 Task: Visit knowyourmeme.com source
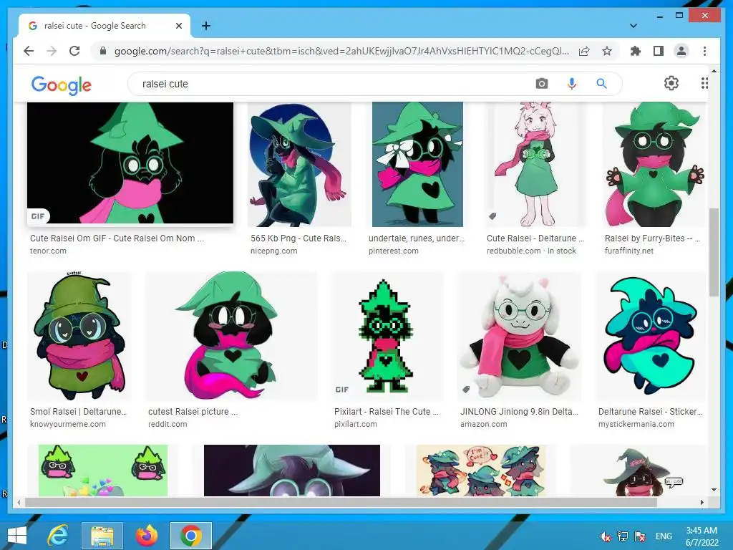tap(68, 424)
